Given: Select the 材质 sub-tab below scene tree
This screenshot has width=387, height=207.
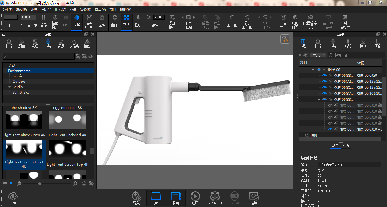Looking at the screenshot, I should coord(346,146).
